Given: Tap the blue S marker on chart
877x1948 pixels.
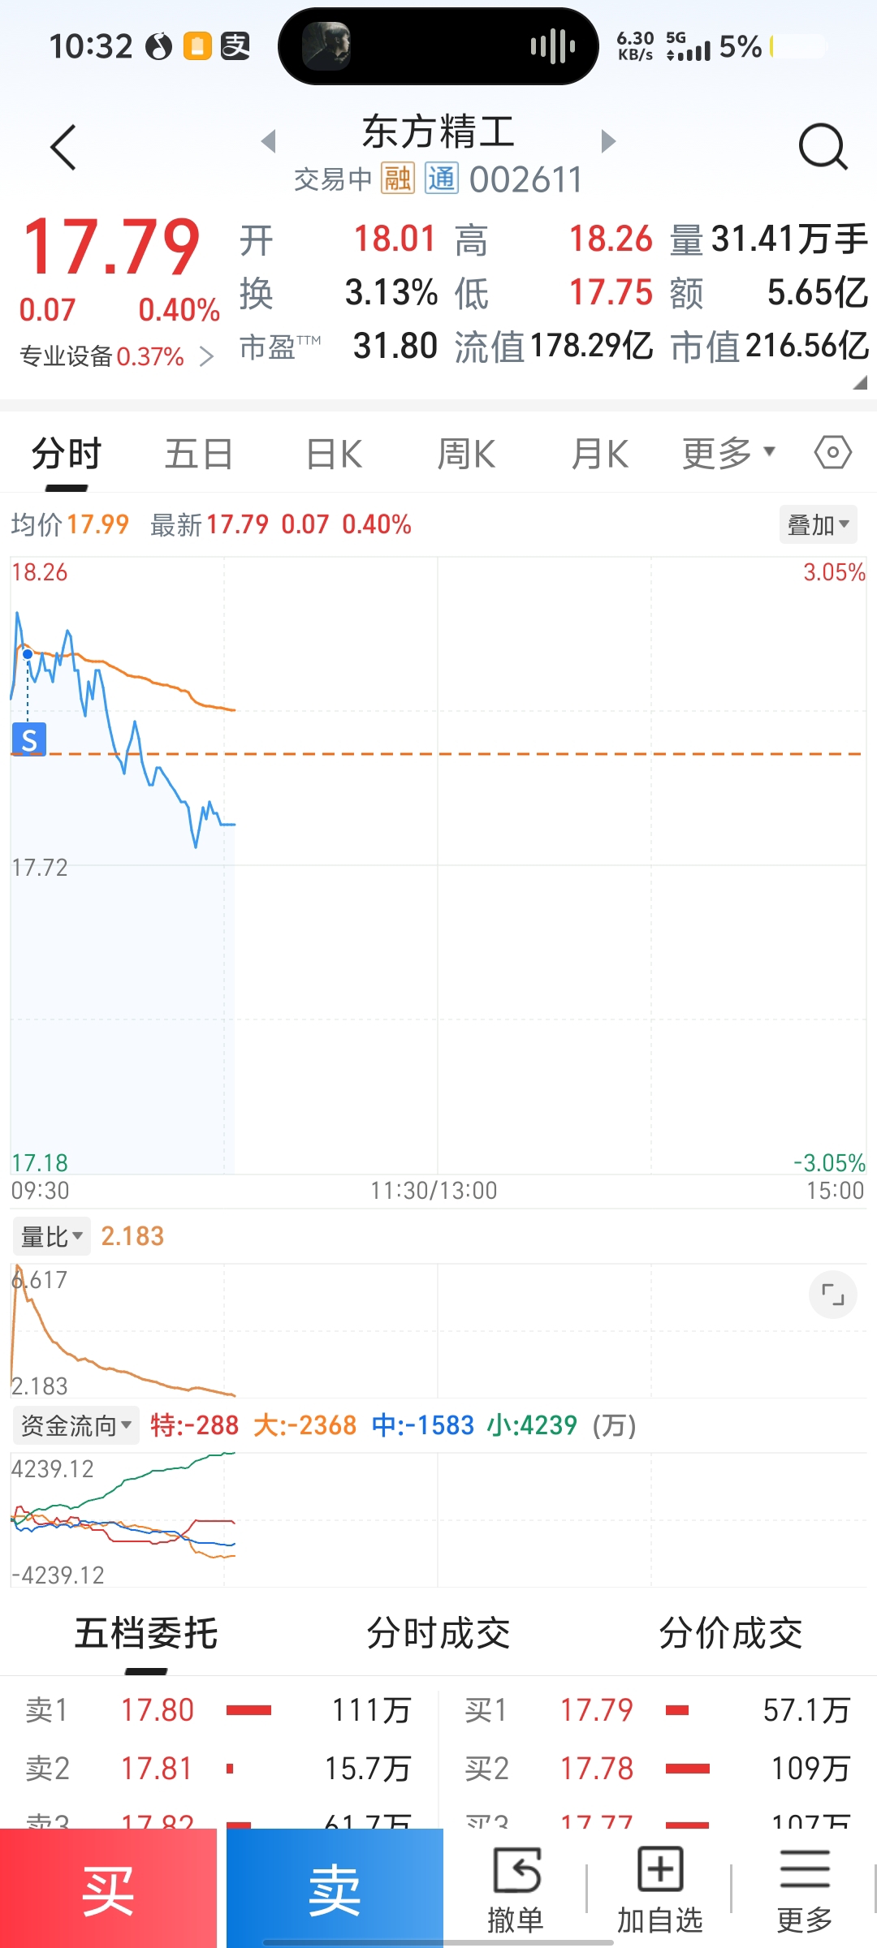Looking at the screenshot, I should pyautogui.click(x=29, y=739).
